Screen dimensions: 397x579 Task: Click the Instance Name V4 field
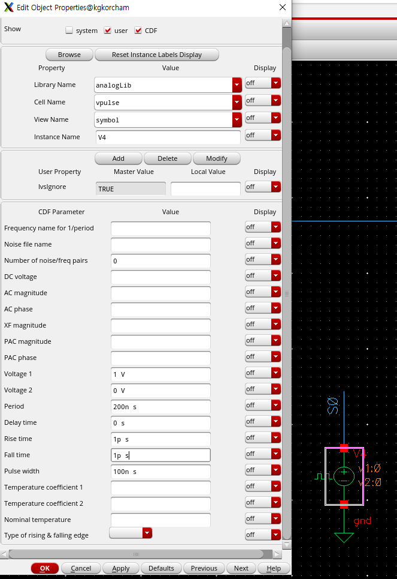tap(168, 137)
